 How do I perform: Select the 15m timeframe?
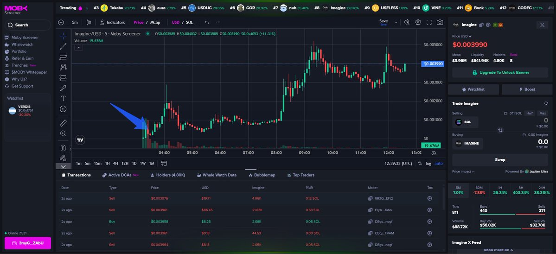(x=97, y=163)
